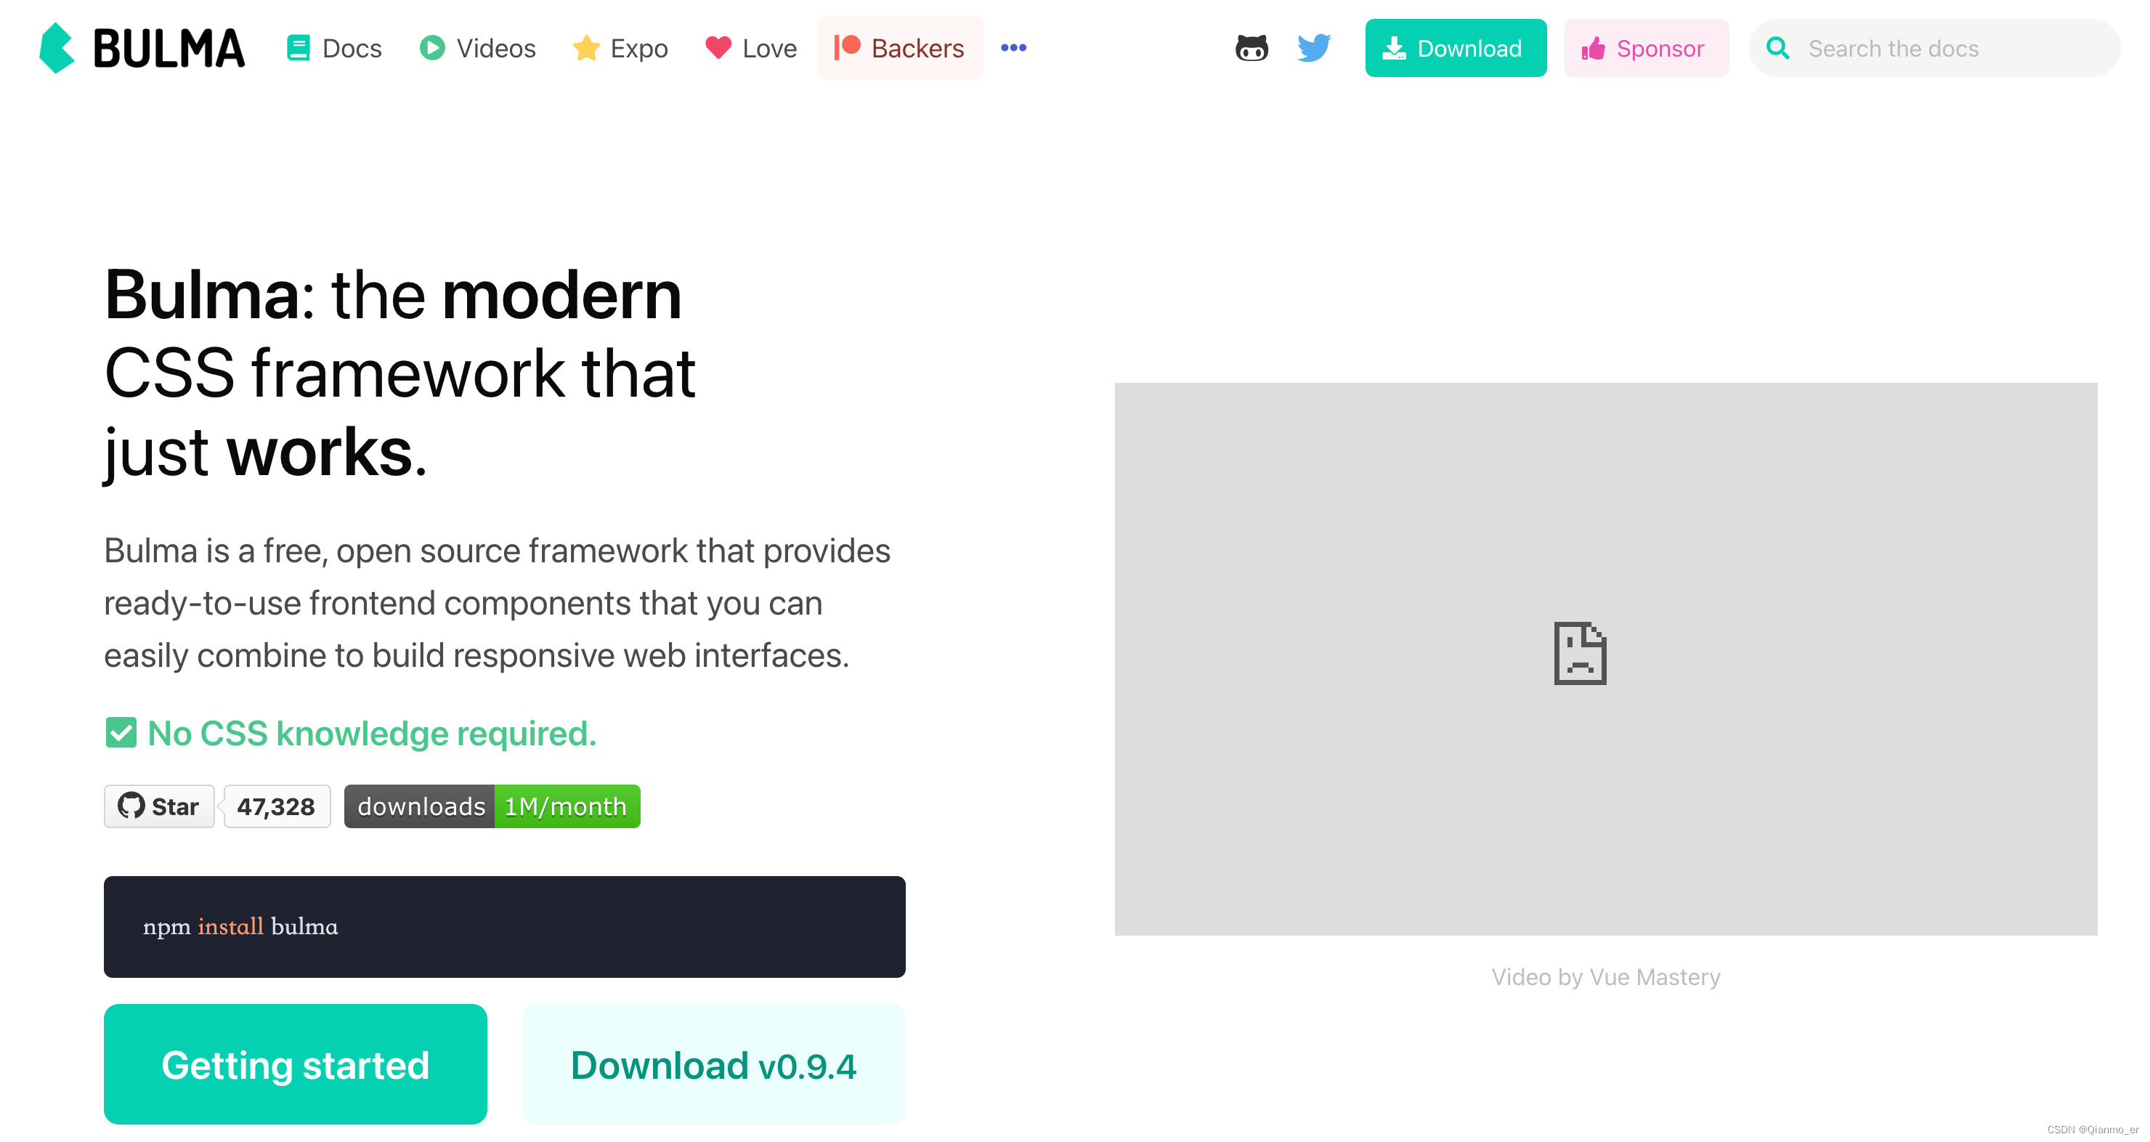Visit Bulma Twitter via bird icon

(1311, 49)
